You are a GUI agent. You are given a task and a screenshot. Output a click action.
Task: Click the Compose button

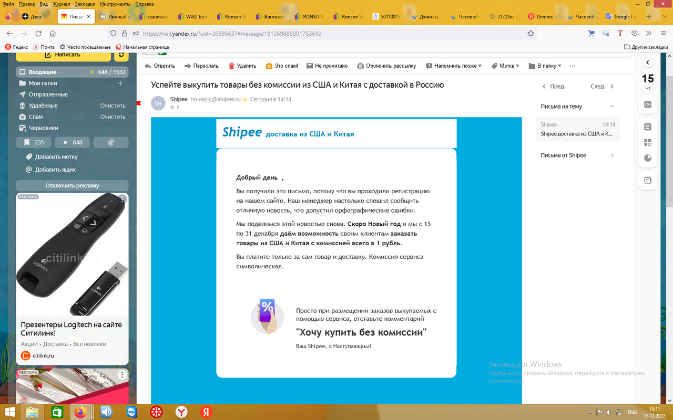tap(63, 55)
